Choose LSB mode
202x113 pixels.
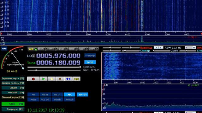[x=63, y=49]
